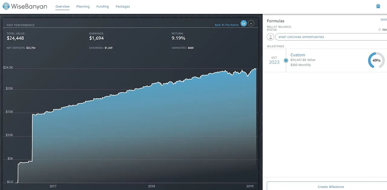Click the Dividends $1,269 value
Viewport: 387px width, 190px height.
pyautogui.click(x=109, y=48)
